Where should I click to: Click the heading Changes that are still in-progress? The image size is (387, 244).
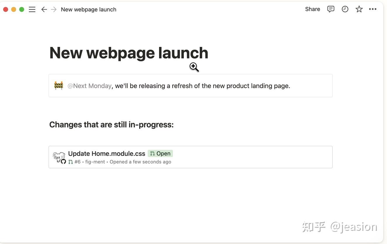pyautogui.click(x=111, y=125)
